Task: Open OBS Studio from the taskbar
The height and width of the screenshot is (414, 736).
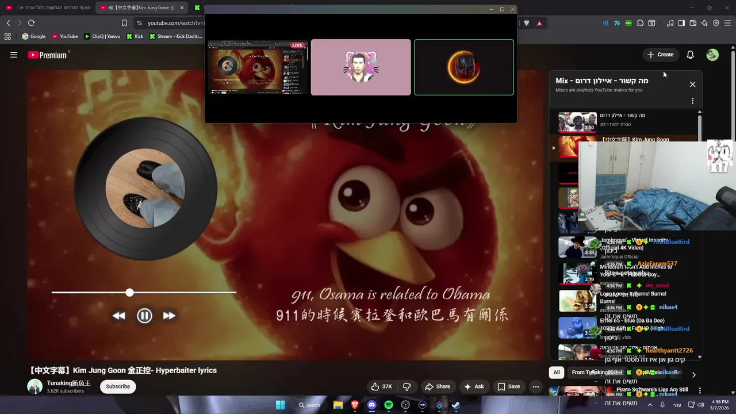Action: tap(405, 405)
